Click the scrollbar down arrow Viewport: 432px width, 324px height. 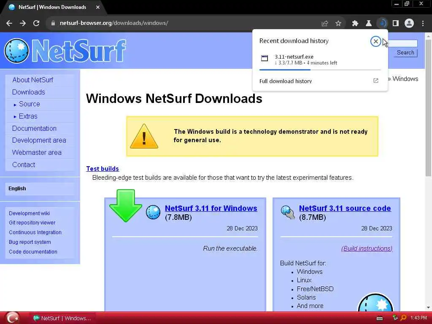[x=428, y=308]
